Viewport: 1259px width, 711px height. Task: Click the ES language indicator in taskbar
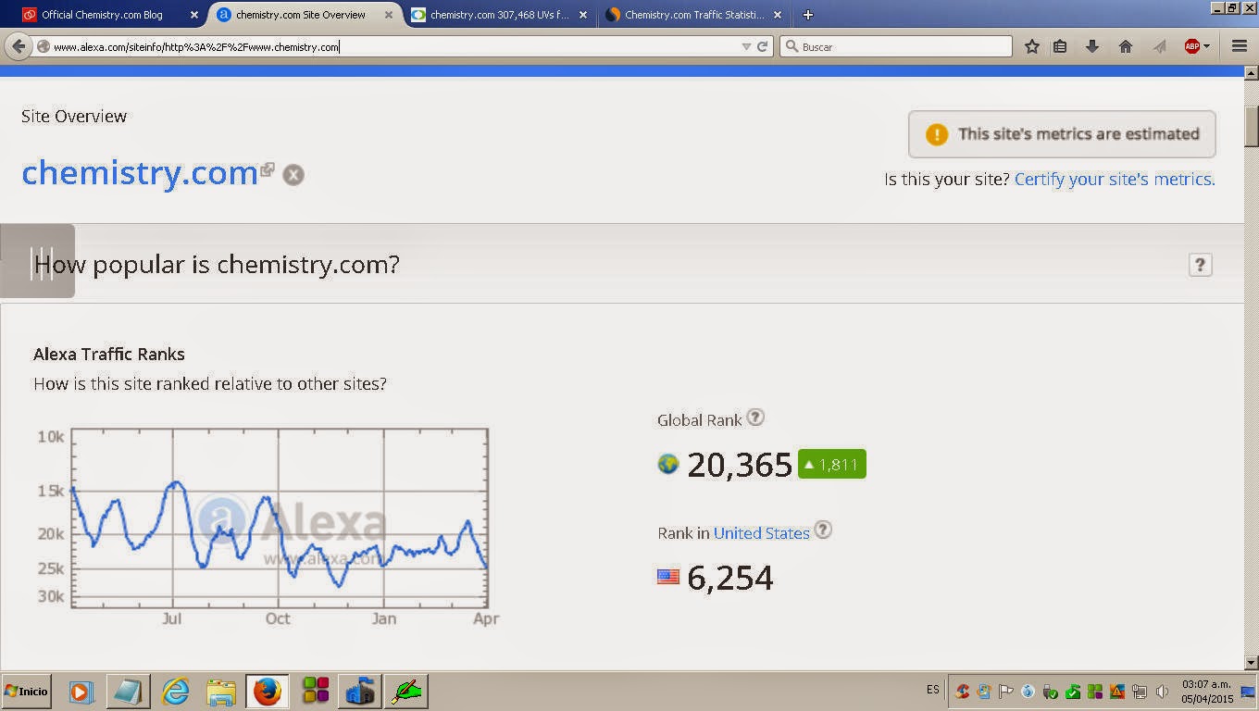coord(932,690)
